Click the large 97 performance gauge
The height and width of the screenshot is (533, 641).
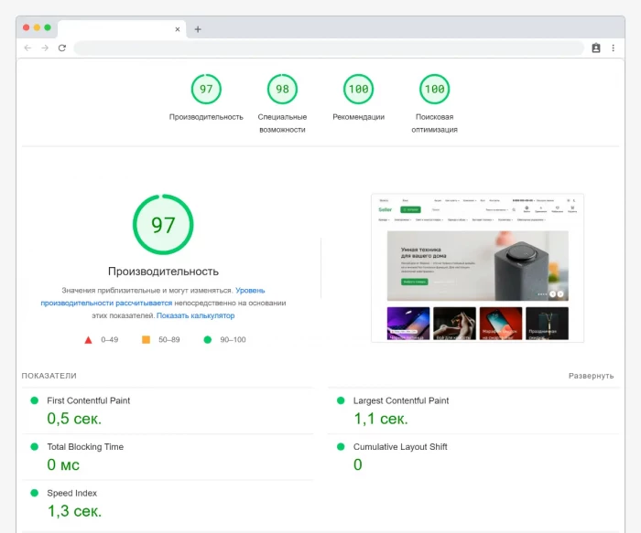(163, 225)
